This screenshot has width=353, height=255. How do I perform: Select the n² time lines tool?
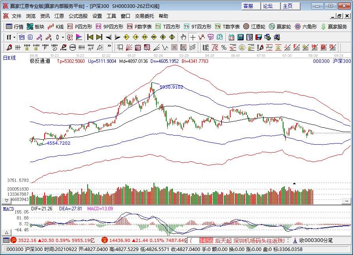pyautogui.click(x=91, y=47)
